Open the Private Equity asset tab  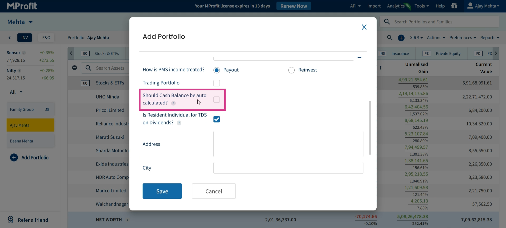pyautogui.click(x=441, y=54)
